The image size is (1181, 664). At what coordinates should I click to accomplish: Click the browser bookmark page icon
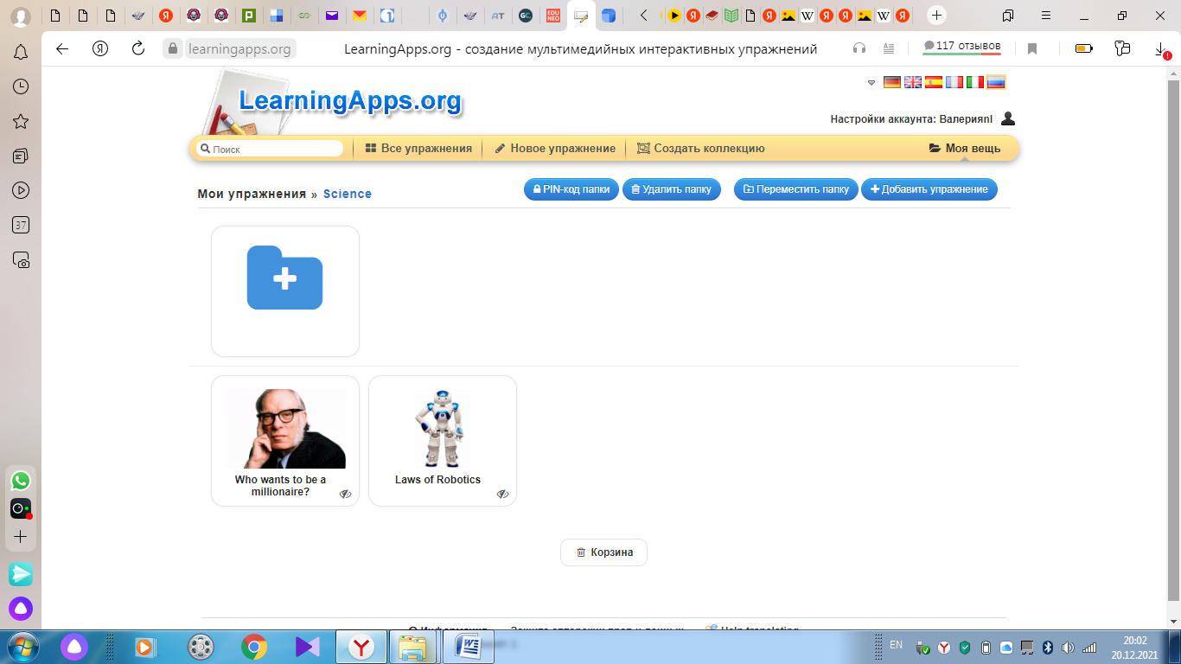tap(1032, 48)
